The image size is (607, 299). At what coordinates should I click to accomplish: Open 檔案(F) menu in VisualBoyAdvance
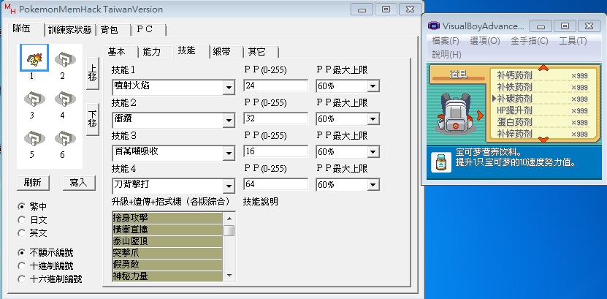446,41
